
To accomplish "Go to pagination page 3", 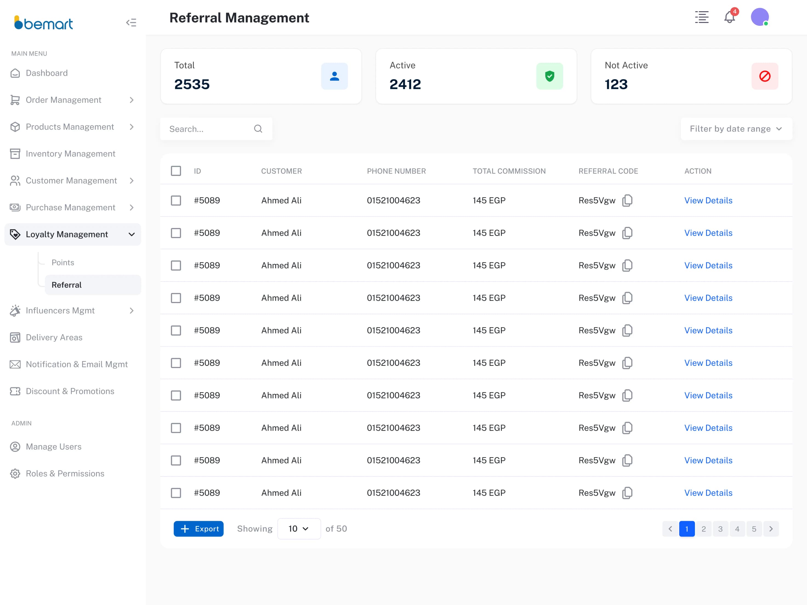I will [720, 529].
